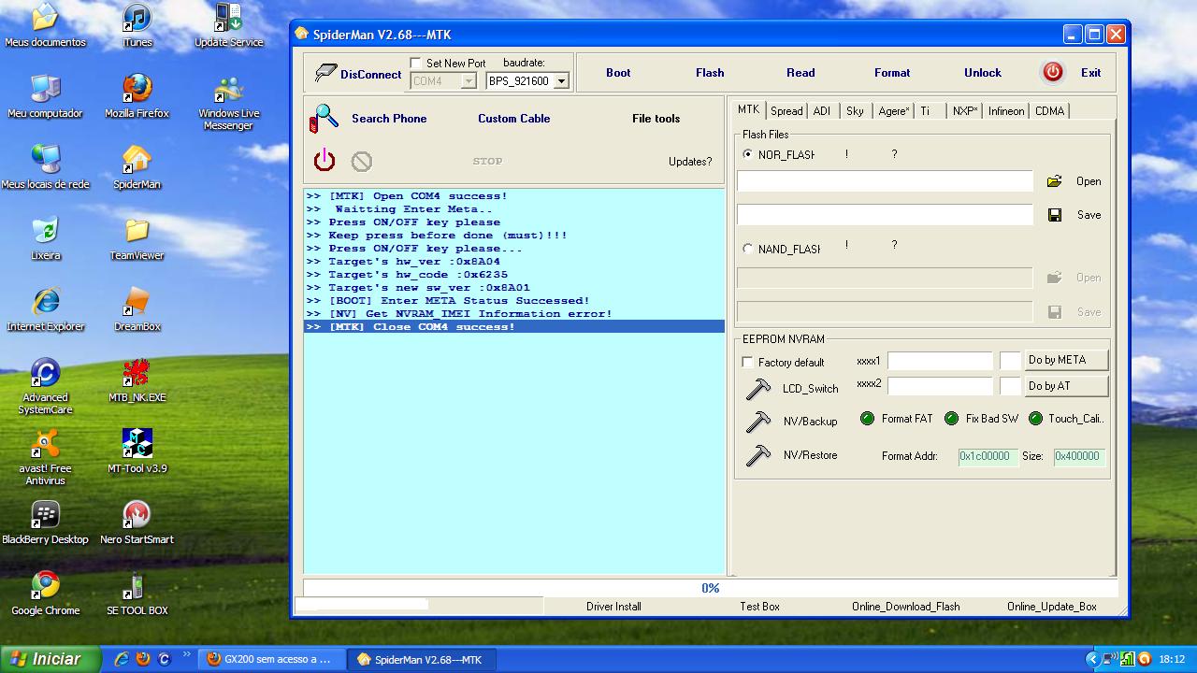Click the grey prohibited stop icon
1197x673 pixels.
point(362,162)
